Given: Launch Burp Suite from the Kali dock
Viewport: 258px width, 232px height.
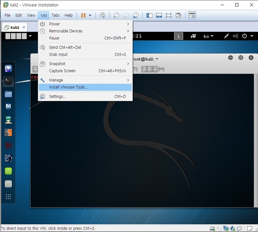Looking at the screenshot, I should (x=8, y=132).
